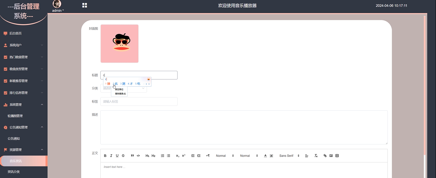Open the second Normal header dropdown

[249, 156]
